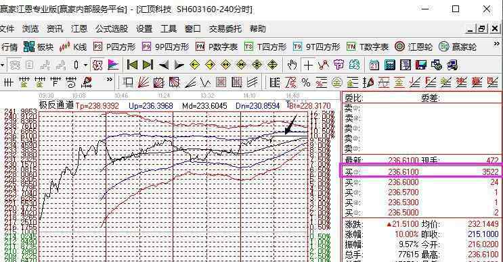This screenshot has height=262, width=503.
Task: Open the 文件 menu
Action: (7, 29)
